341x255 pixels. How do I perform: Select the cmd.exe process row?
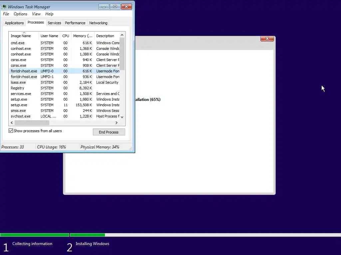coord(64,43)
